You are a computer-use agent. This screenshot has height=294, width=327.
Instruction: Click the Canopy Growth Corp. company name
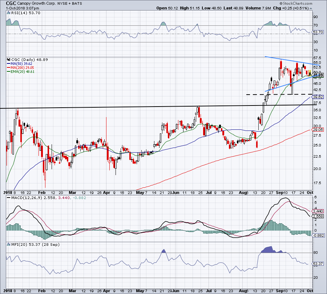36,3
